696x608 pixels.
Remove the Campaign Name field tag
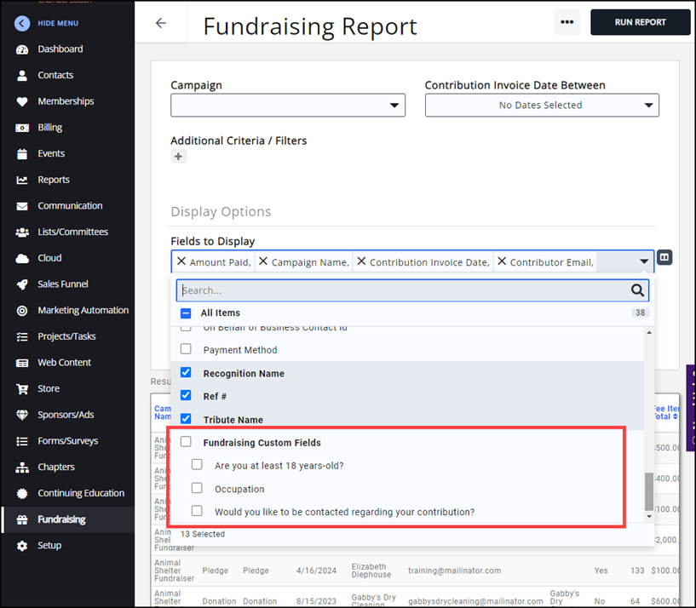point(262,262)
